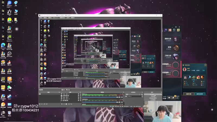
Task: Pop out the Controls dock panel
Action: pos(161,92)
